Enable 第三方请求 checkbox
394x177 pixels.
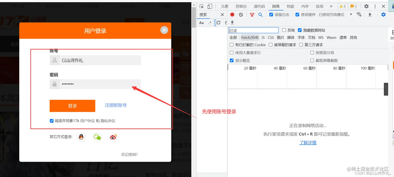click(x=301, y=45)
